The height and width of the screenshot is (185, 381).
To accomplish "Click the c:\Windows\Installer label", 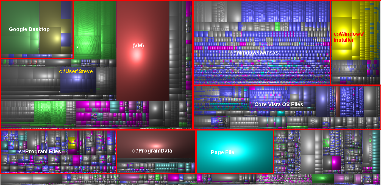I will pyautogui.click(x=349, y=37).
